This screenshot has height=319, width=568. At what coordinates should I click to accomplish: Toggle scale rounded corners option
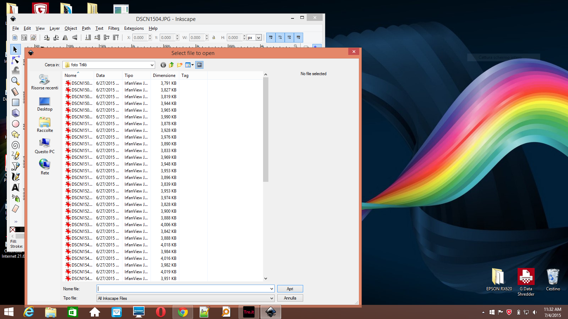[x=280, y=37]
